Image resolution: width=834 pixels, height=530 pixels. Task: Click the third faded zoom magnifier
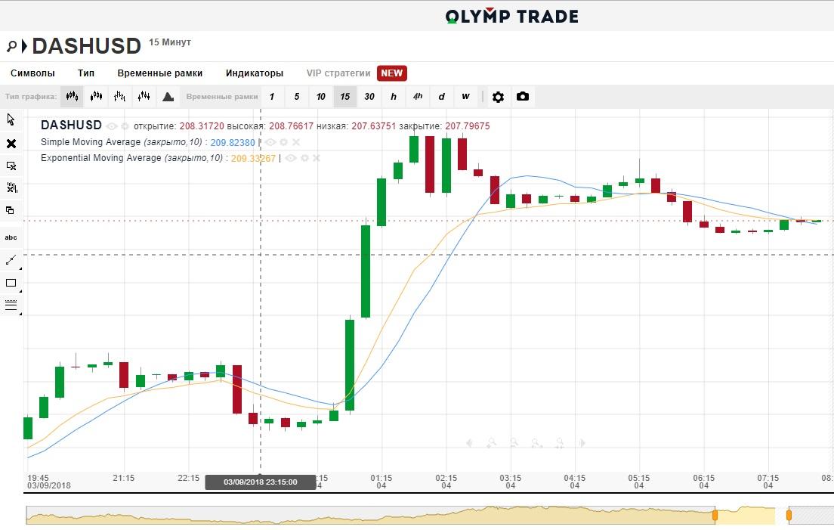[x=536, y=443]
